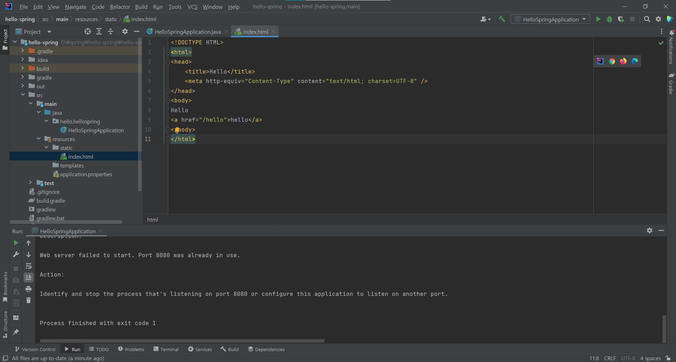
Task: Open index.html in Edge
Action: (x=635, y=61)
